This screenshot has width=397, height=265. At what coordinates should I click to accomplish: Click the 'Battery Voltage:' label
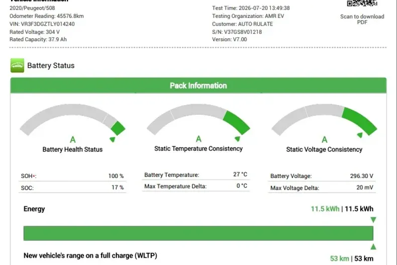click(x=291, y=176)
